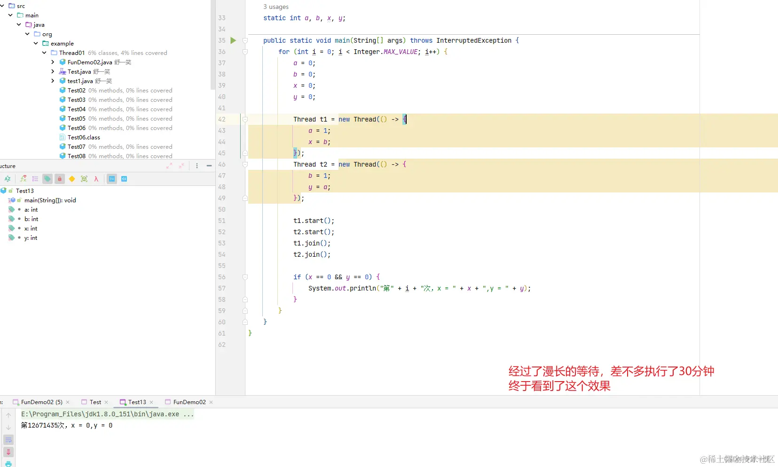Close the Test13 run tab

coord(151,402)
